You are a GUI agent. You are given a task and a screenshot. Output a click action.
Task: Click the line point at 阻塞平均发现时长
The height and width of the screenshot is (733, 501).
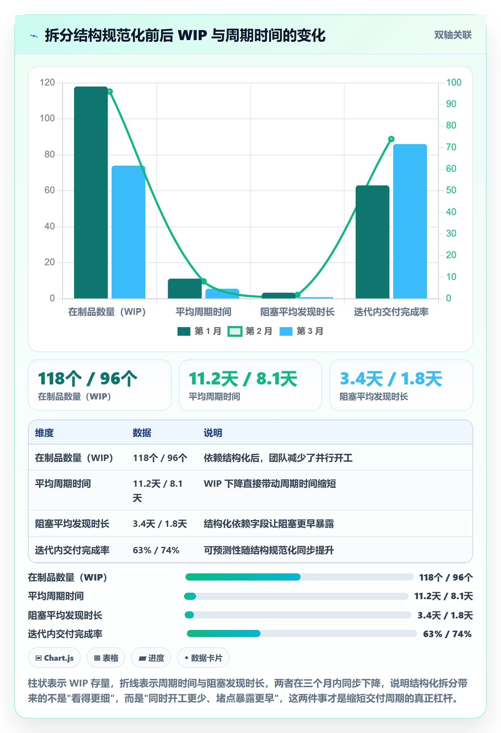[x=297, y=295]
